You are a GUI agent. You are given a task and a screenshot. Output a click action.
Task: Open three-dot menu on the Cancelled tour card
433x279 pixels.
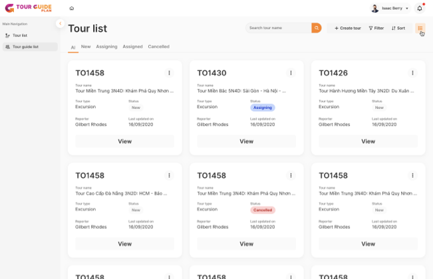pos(291,175)
